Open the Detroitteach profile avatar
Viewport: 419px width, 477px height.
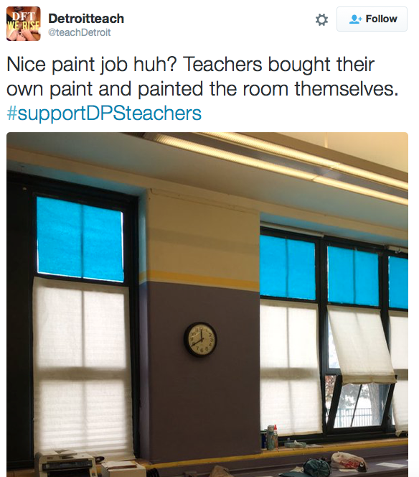pyautogui.click(x=24, y=24)
